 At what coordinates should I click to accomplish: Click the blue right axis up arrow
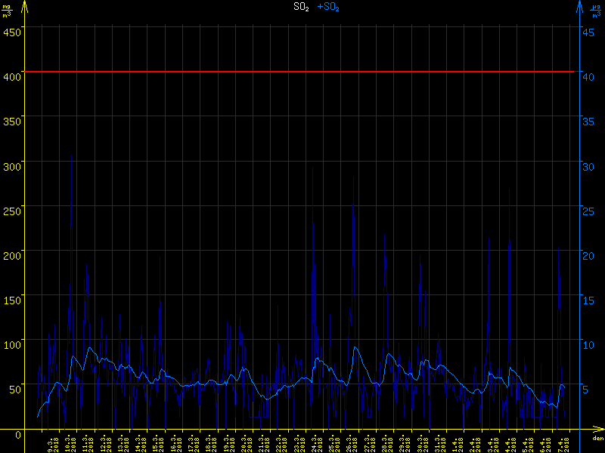coord(579,8)
